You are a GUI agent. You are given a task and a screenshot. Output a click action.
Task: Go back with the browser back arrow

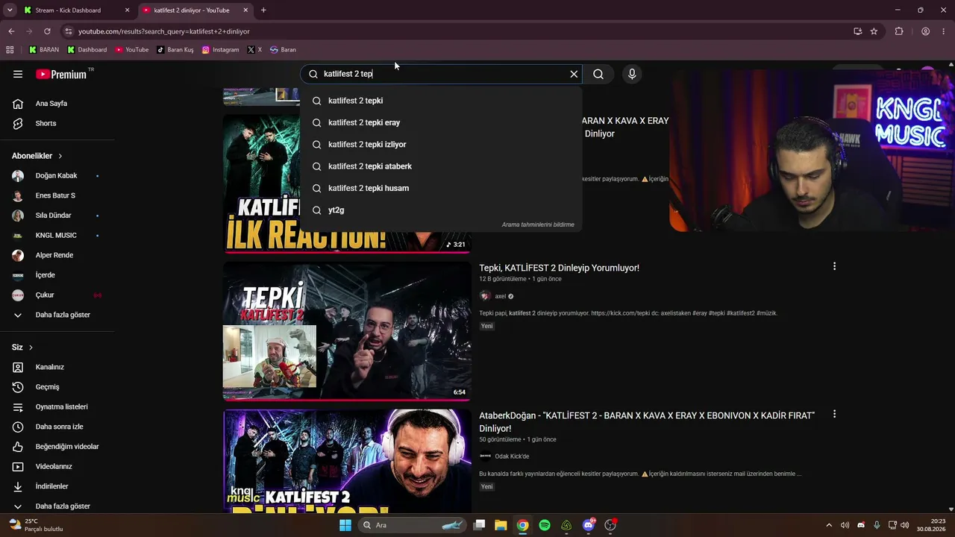point(11,31)
